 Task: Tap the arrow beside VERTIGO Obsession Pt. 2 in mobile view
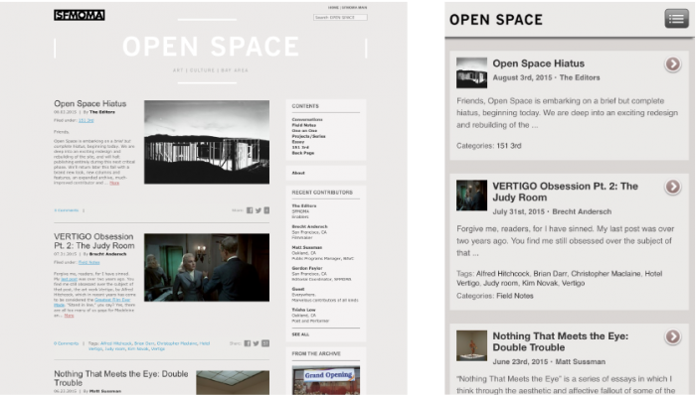click(673, 187)
